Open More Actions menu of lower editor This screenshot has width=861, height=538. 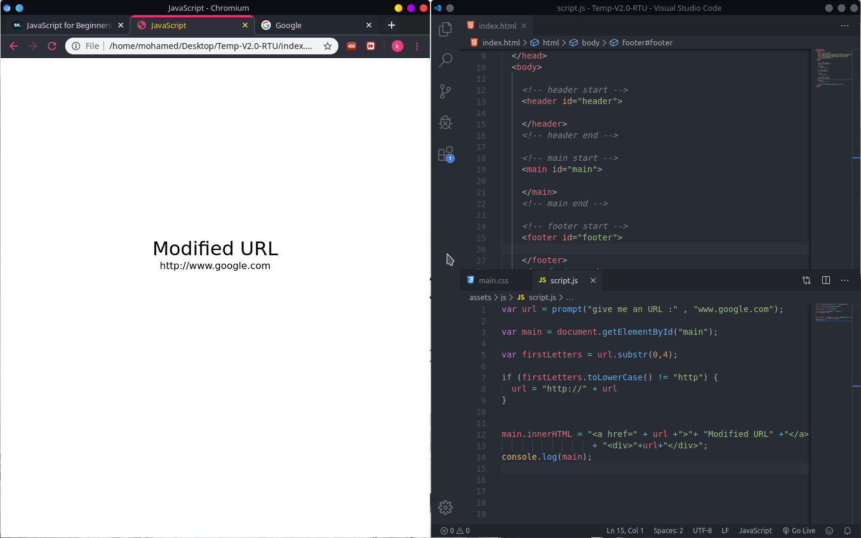[x=845, y=280]
